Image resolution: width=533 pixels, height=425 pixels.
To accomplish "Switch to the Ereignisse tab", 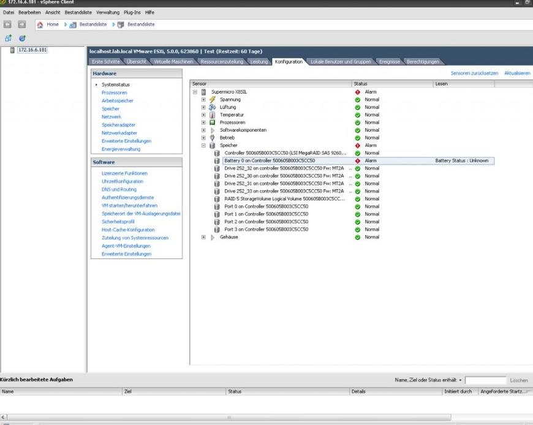I will point(389,62).
